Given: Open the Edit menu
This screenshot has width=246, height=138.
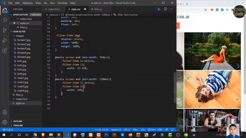Looking at the screenshot, I should tap(17, 3).
